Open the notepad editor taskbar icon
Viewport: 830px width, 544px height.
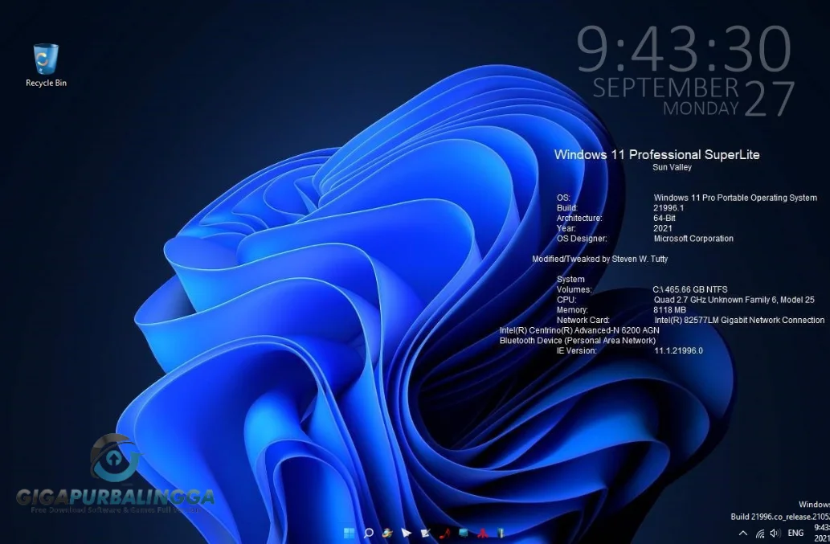[426, 533]
